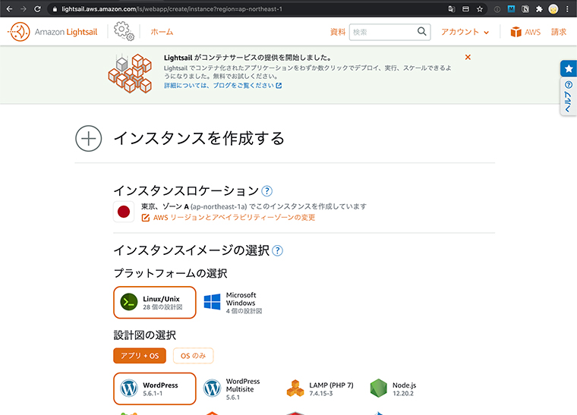Expand the アカウント dropdown menu
The image size is (577, 415).
[465, 32]
